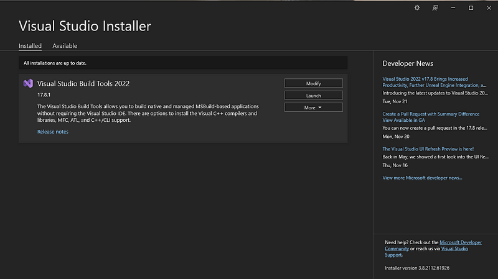The image size is (498, 279).
Task: Click the Installer version 3.8.2112.61926 text
Action: click(417, 268)
